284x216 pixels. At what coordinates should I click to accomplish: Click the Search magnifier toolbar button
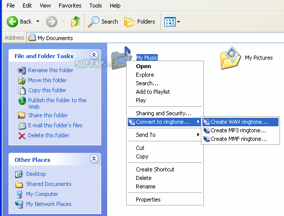point(103,22)
